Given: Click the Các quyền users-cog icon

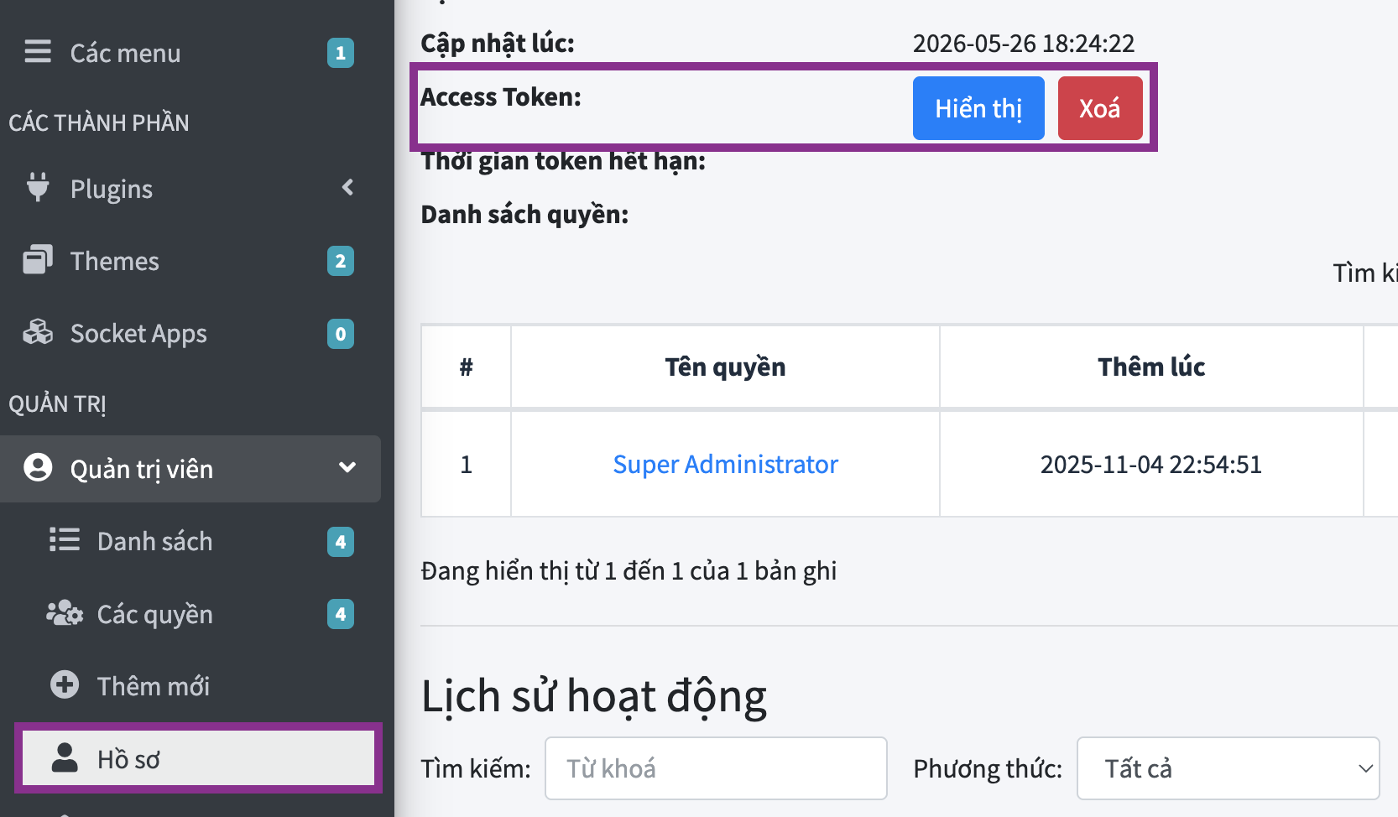Looking at the screenshot, I should (x=65, y=613).
